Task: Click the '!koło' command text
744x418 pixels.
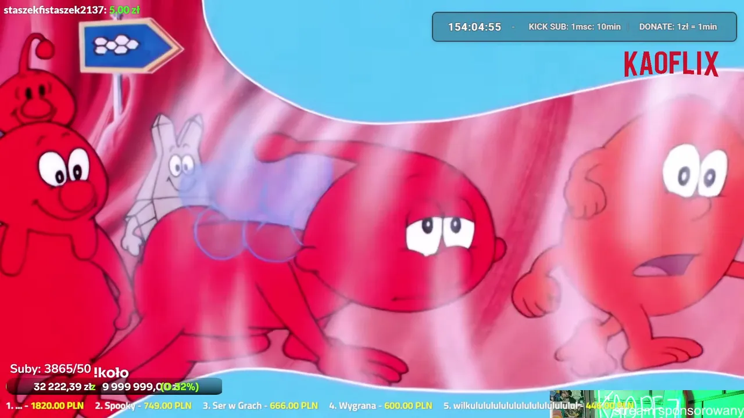Action: coord(110,373)
